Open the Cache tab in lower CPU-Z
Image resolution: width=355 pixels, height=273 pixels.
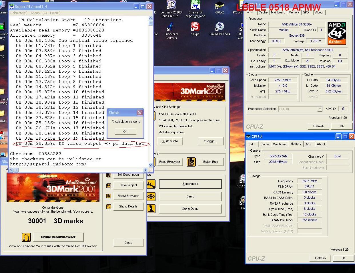click(265, 144)
